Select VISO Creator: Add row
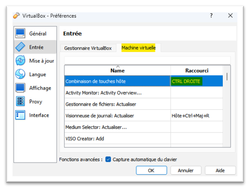Image resolution: width=251 pixels, height=190 pixels. (x=144, y=139)
